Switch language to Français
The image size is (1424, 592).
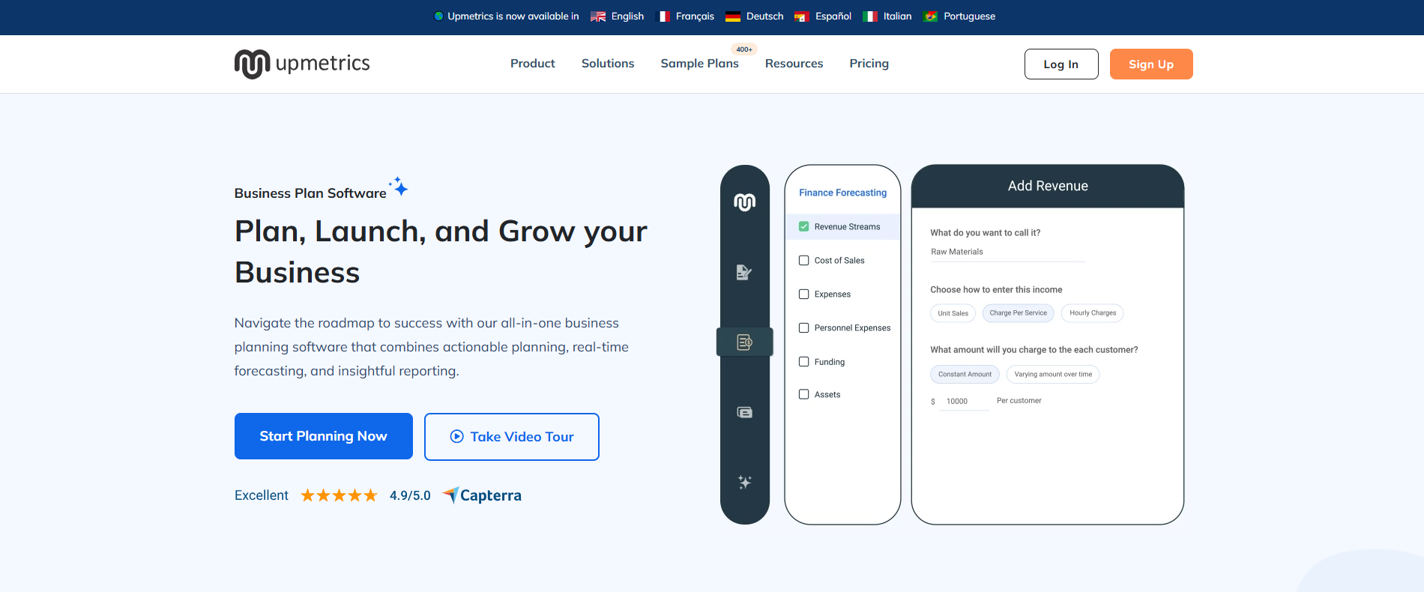(x=695, y=16)
